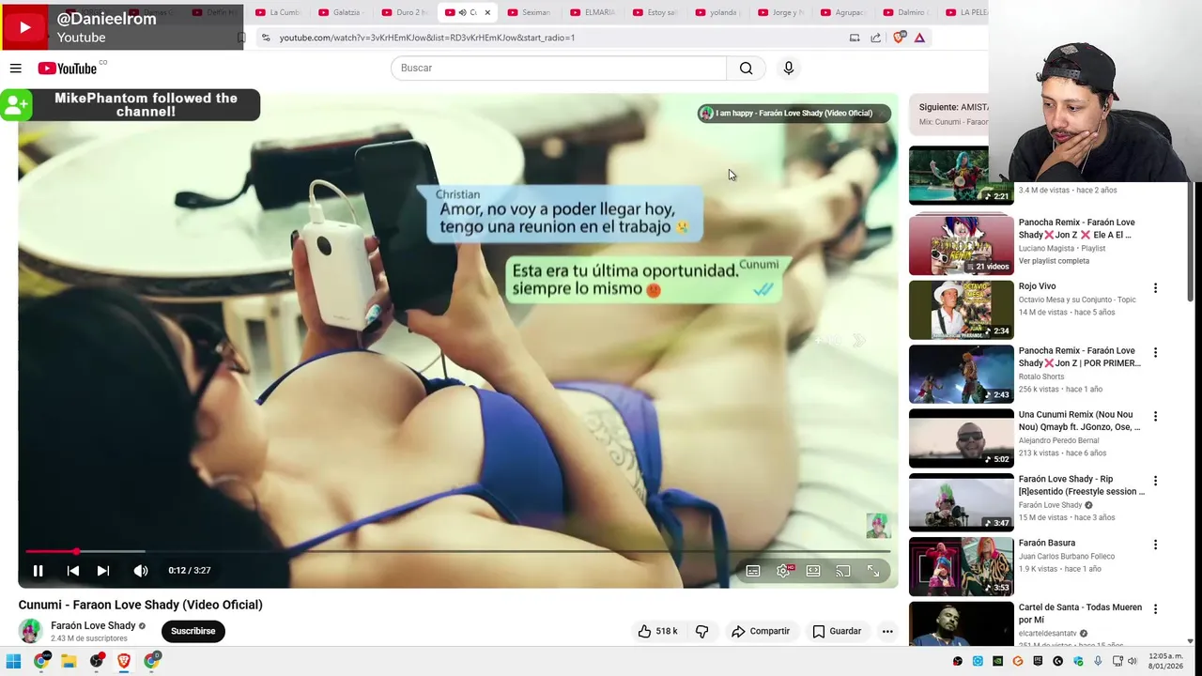Jump to previous video in playlist

73,570
